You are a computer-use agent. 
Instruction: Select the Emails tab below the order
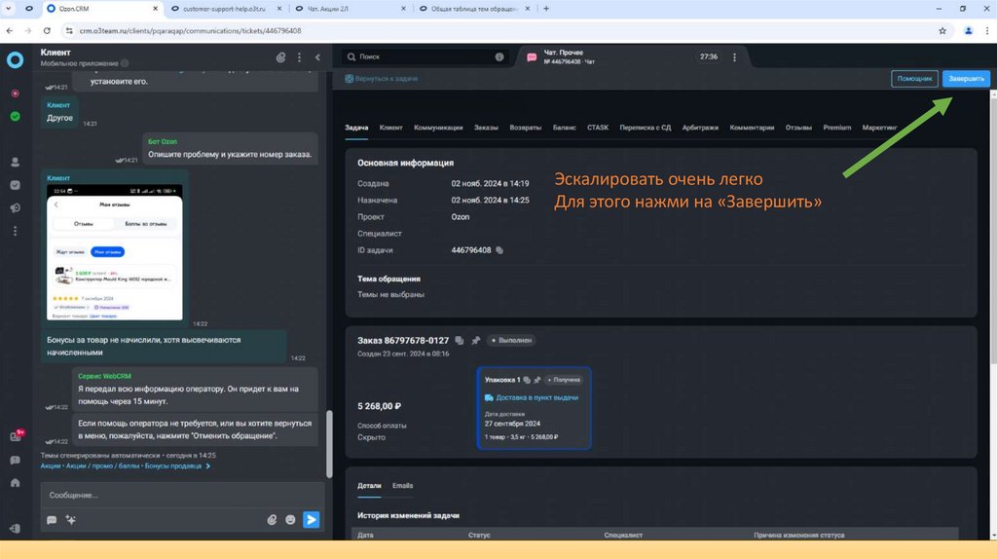(402, 485)
